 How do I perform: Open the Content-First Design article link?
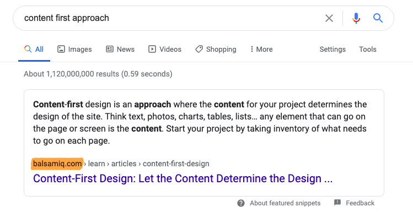pos(183,178)
